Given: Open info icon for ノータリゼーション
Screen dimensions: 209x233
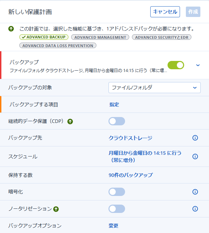Looking at the screenshot, I should pyautogui.click(x=195, y=209).
